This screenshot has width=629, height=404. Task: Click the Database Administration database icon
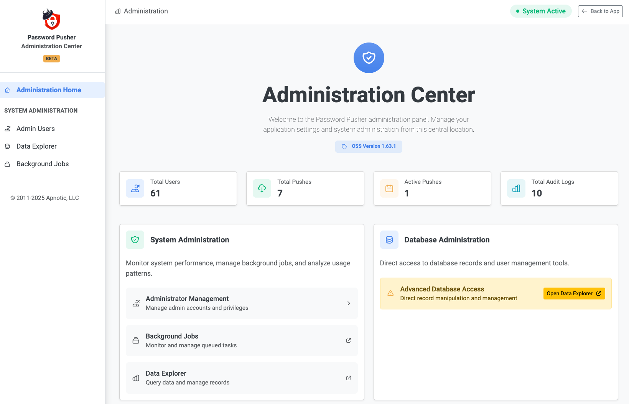pyautogui.click(x=389, y=240)
